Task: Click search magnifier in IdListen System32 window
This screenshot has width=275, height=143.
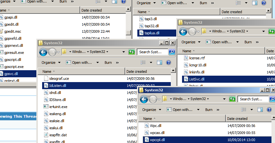Action: tap(172, 52)
